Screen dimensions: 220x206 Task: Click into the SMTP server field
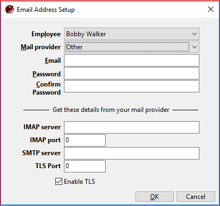click(x=132, y=153)
